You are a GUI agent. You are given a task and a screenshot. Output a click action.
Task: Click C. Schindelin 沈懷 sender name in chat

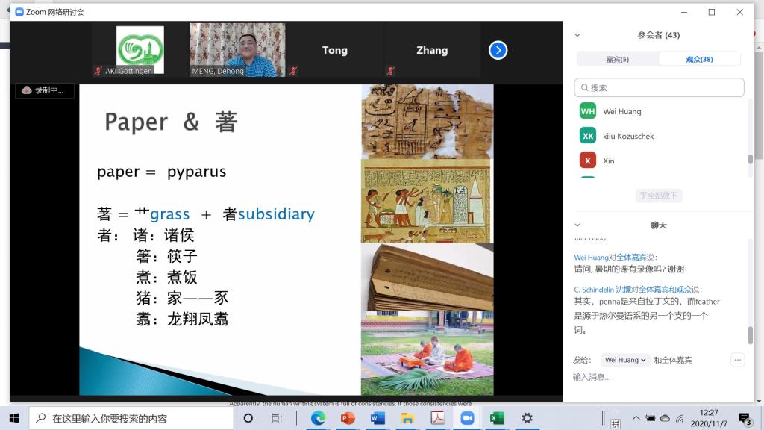(602, 290)
